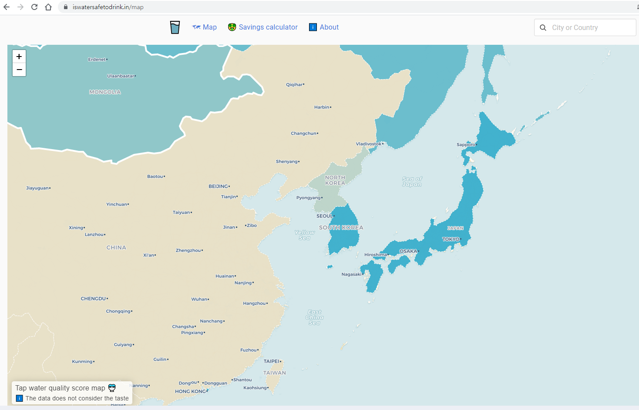Click the info icon in the legend note
Screen dimensions: 639x410
(19, 398)
